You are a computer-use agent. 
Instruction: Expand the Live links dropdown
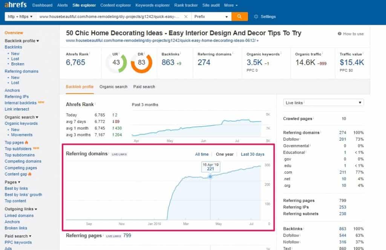click(x=323, y=103)
